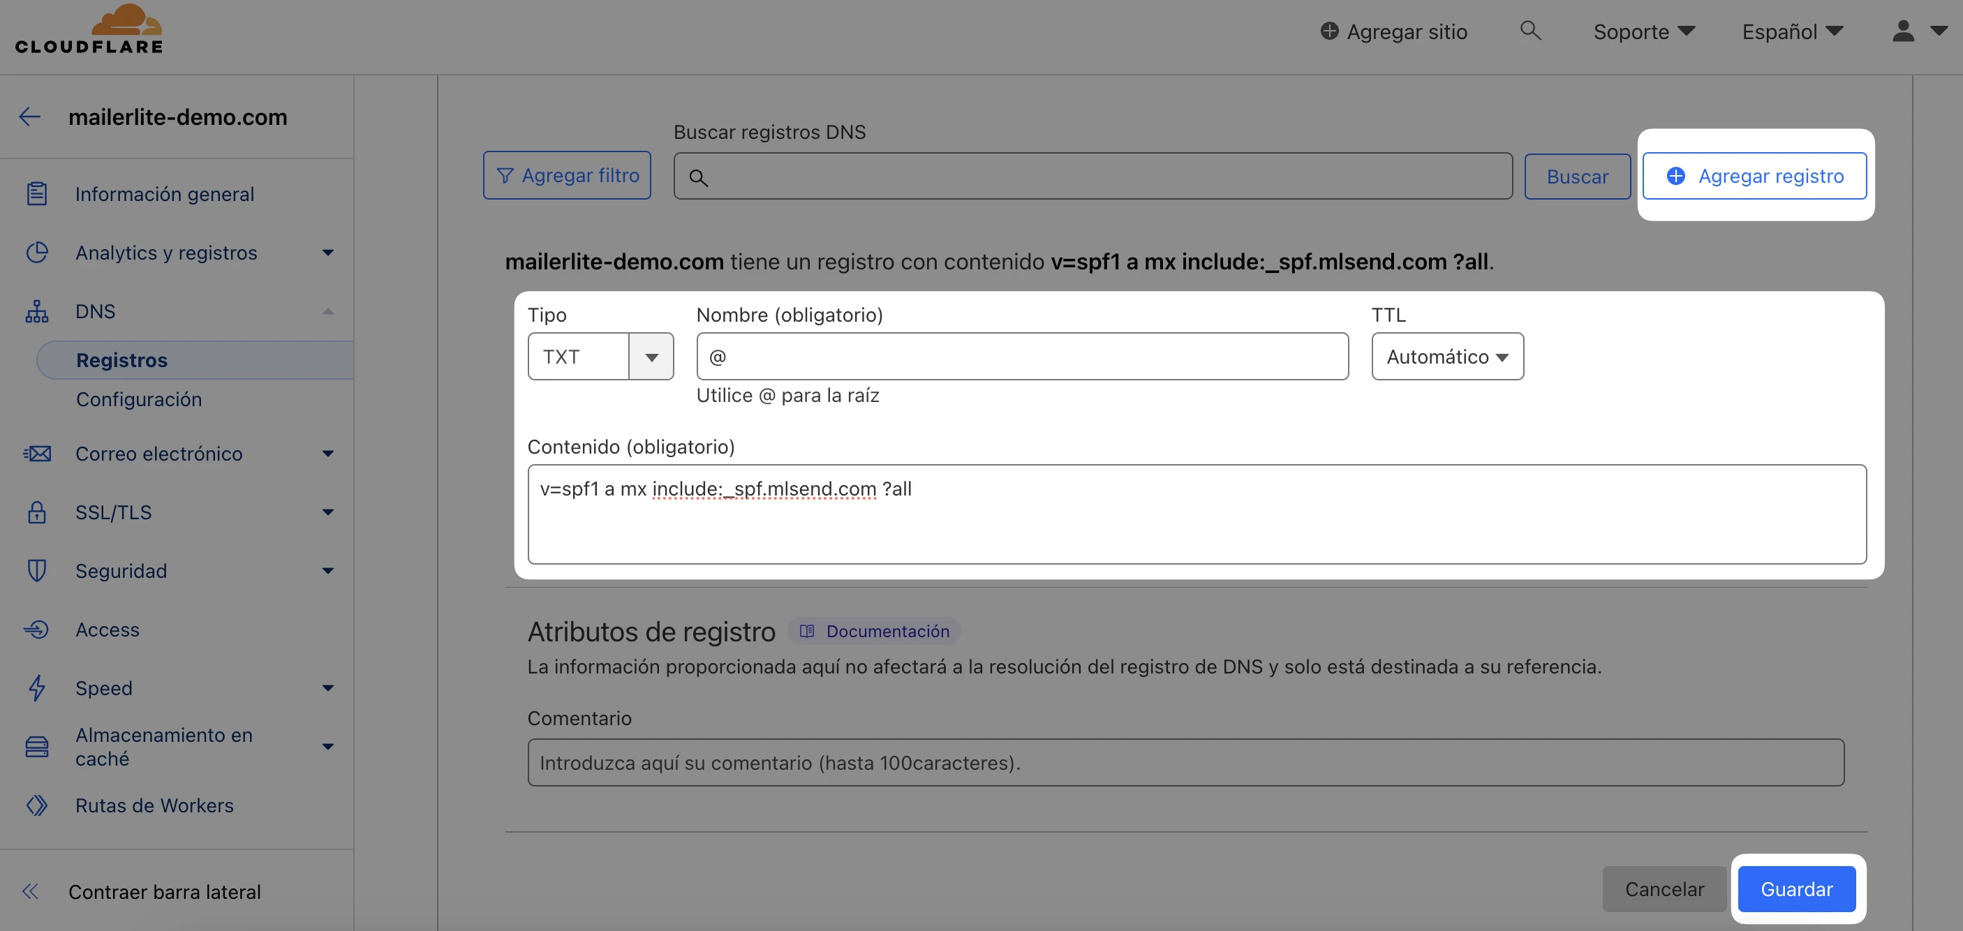Click the back arrow beside mailerlite-demo.com
1963x931 pixels.
pyautogui.click(x=30, y=117)
